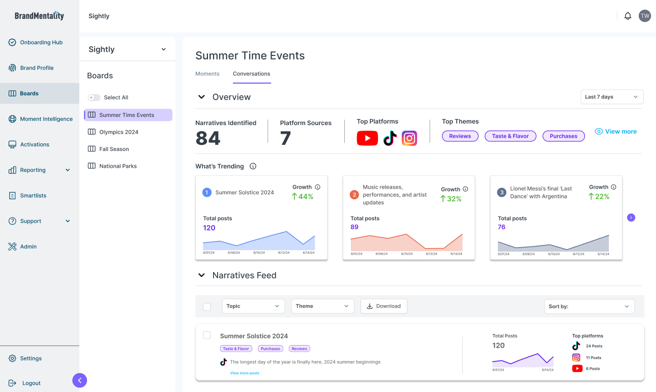Show next trending cards with purple arrow
The image size is (656, 392).
click(x=631, y=218)
